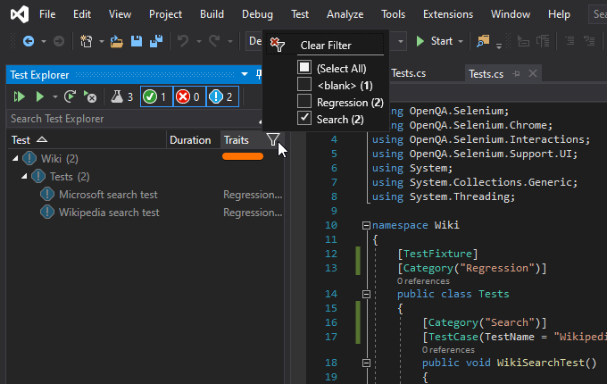Screen dimensions: 607x384
Task: Switch to the active Tests.cs tab
Action: [x=486, y=73]
